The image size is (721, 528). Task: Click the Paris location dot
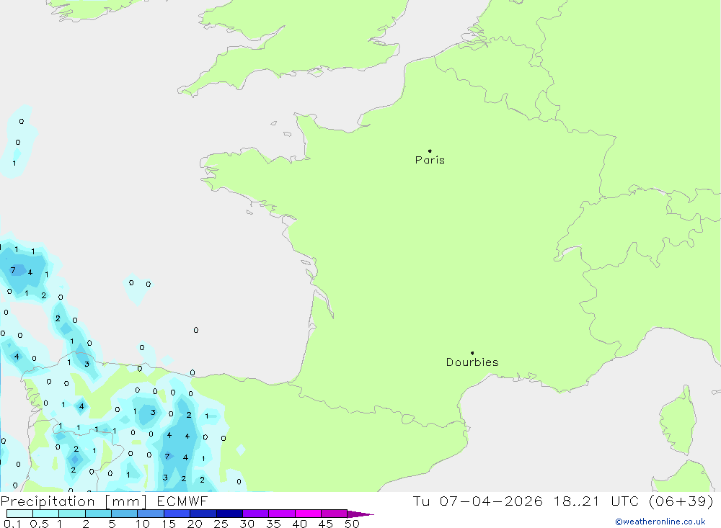[x=430, y=151]
